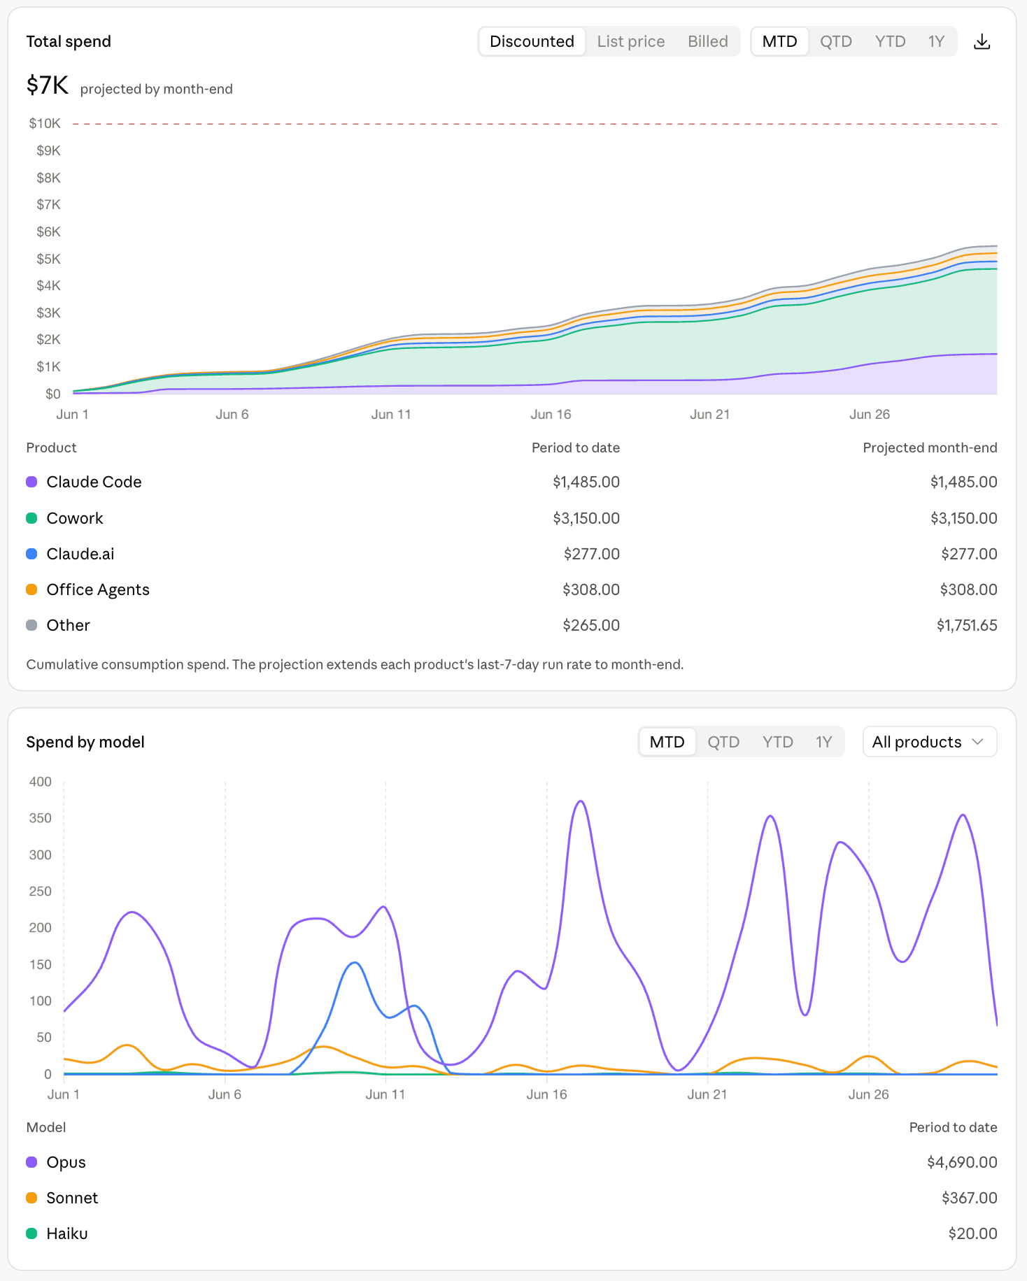Click the Office Agents orange legend dot
Viewport: 1027px width, 1281px height.
click(31, 589)
